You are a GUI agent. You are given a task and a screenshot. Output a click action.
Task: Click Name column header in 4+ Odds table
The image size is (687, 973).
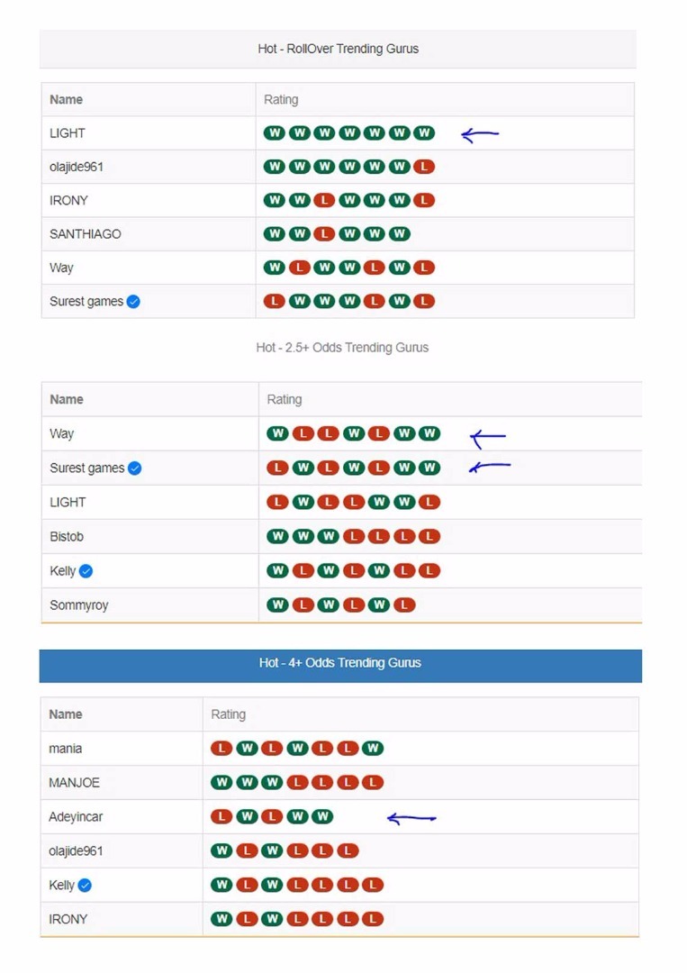pyautogui.click(x=66, y=714)
